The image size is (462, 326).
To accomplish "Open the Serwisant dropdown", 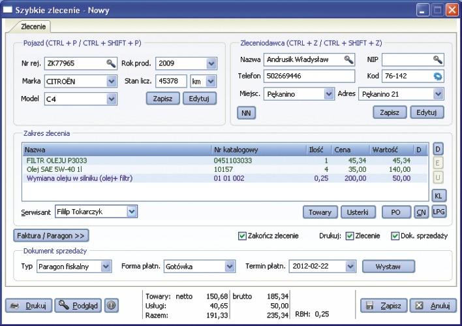I will pyautogui.click(x=132, y=212).
